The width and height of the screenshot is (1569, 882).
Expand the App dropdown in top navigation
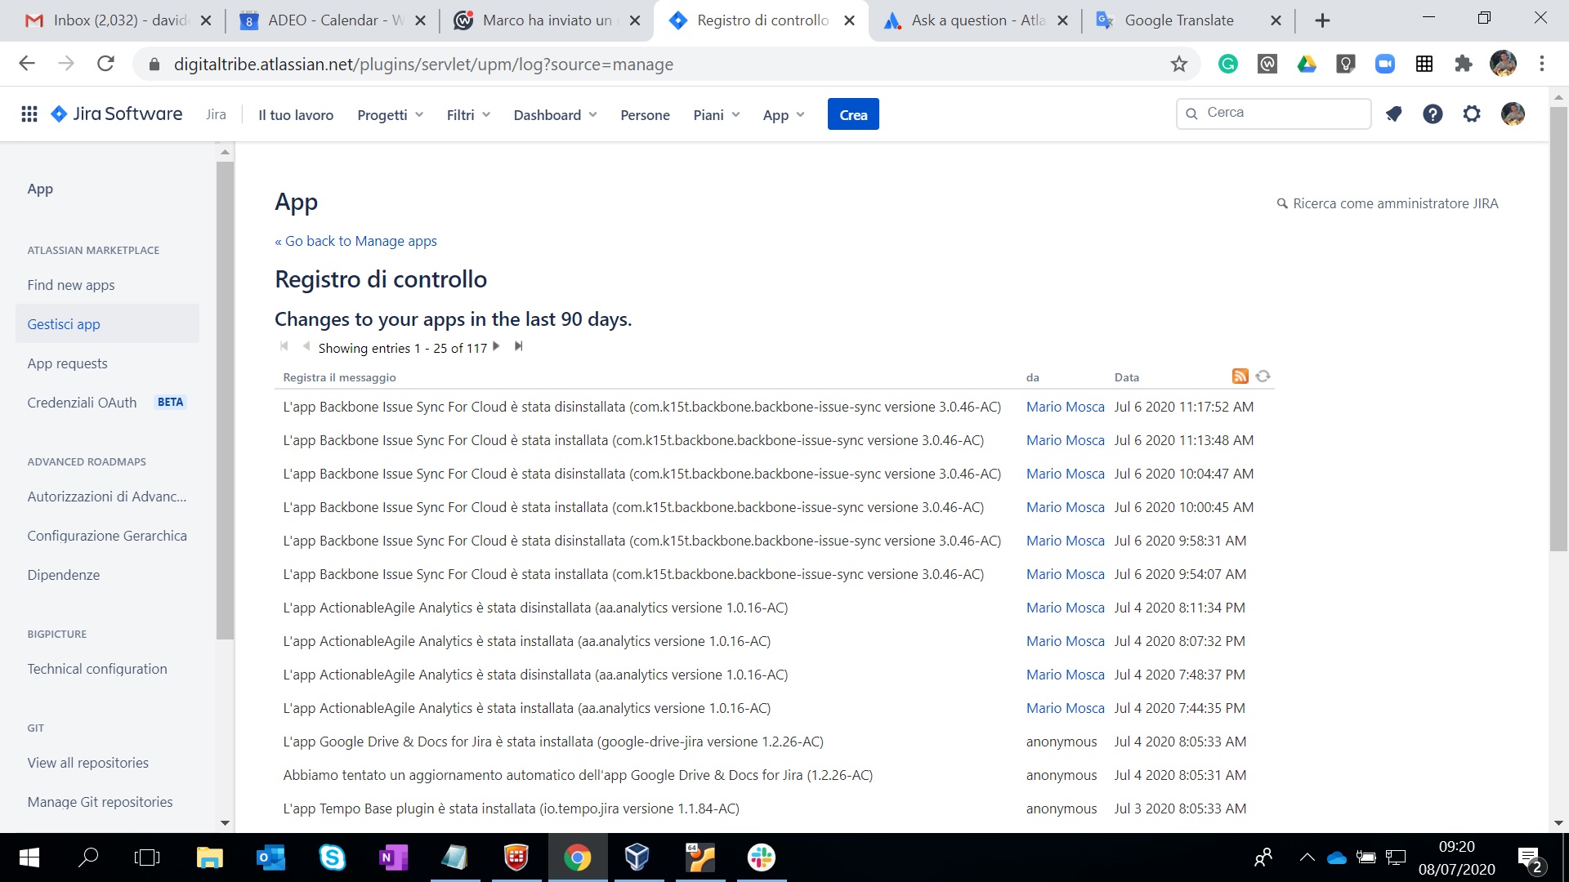pos(784,115)
